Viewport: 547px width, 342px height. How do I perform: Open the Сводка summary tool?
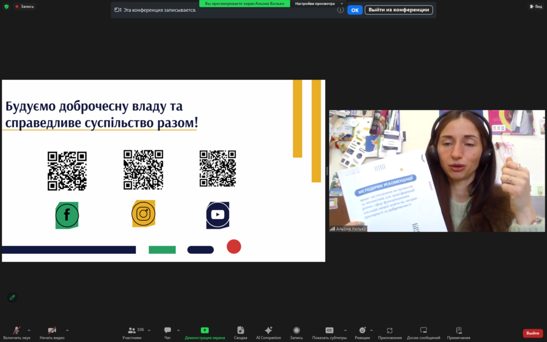coord(240,331)
